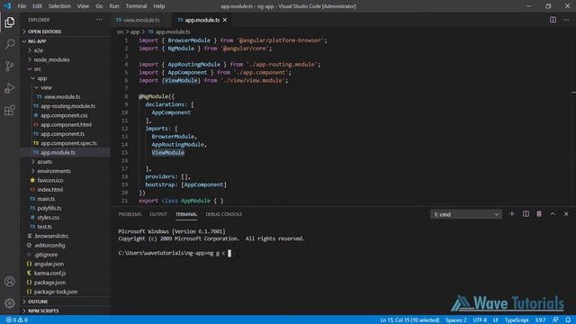Open angular.json in the file tree
The image size is (576, 324).
pyautogui.click(x=49, y=264)
